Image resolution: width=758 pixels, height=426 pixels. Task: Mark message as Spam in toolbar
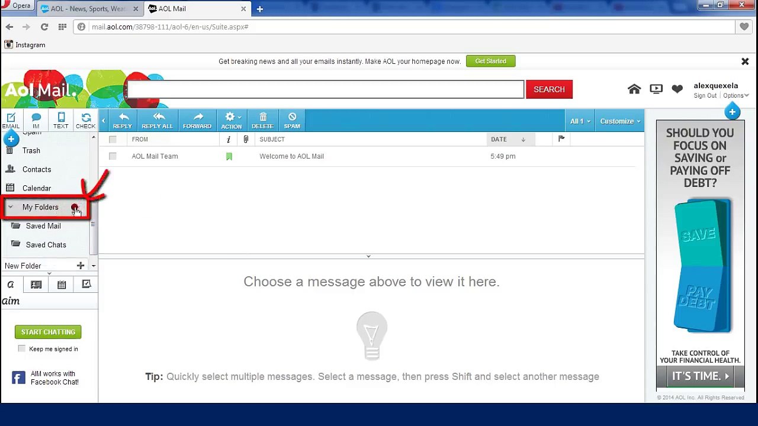tap(292, 121)
